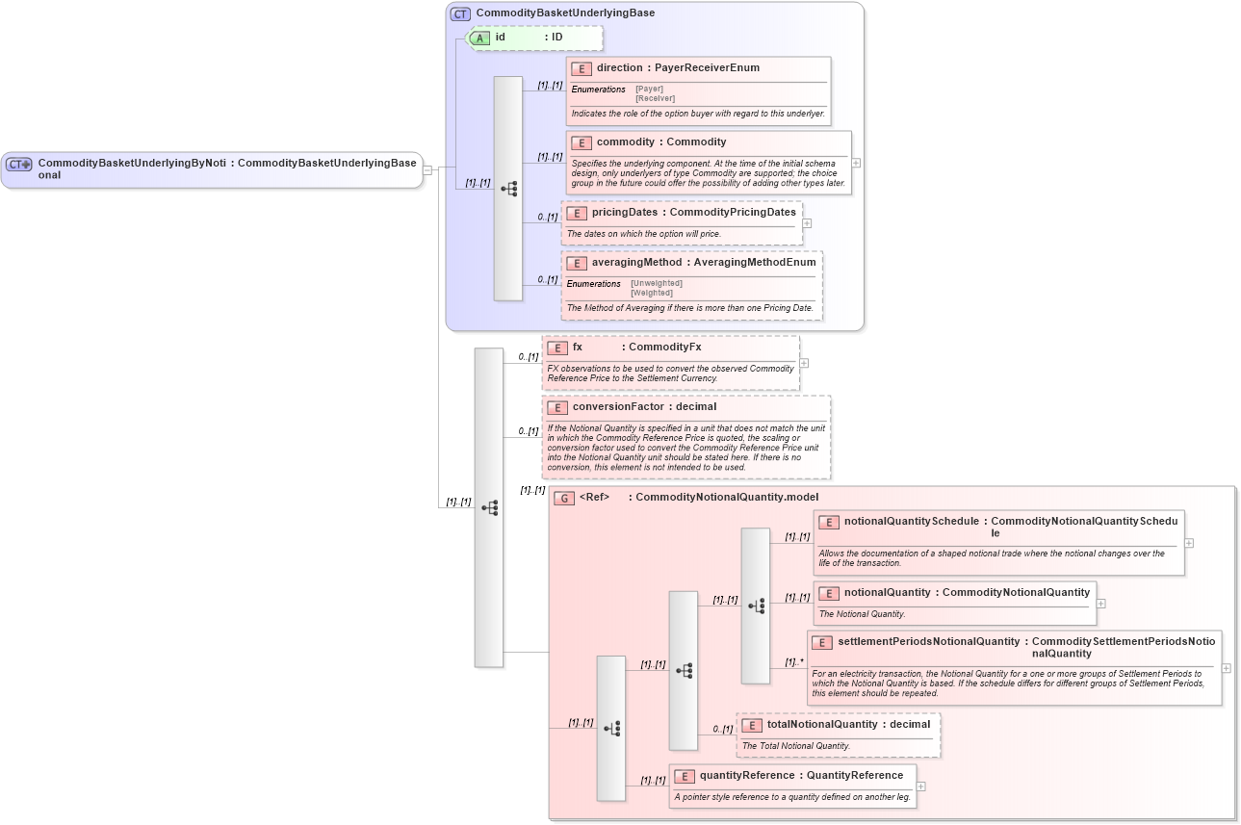The width and height of the screenshot is (1241, 825).
Task: Expand the pricingDates element
Action: tap(808, 222)
